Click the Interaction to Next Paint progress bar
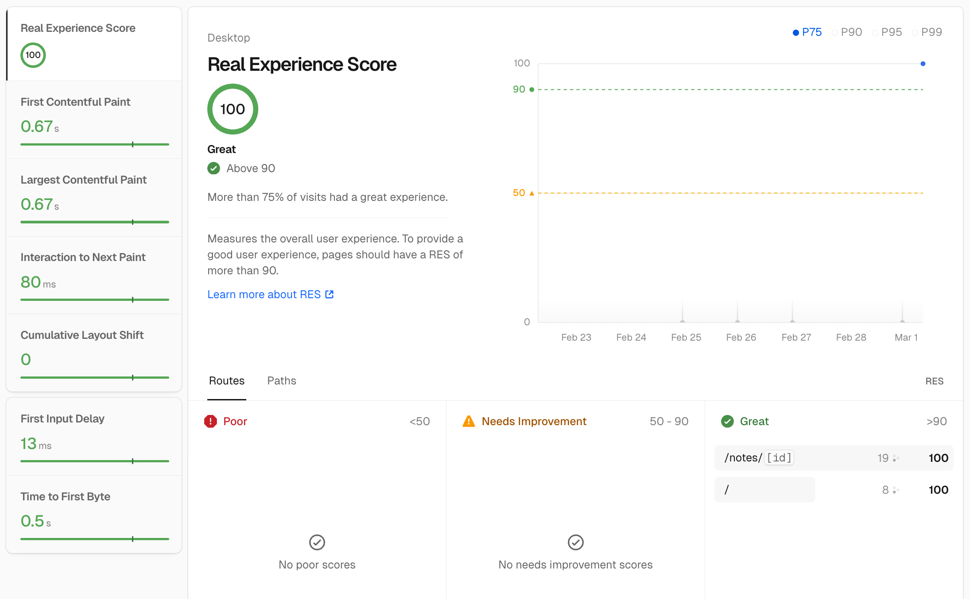The image size is (970, 599). point(94,299)
